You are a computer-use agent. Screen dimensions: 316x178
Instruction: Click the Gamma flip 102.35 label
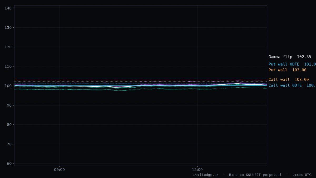click(290, 57)
